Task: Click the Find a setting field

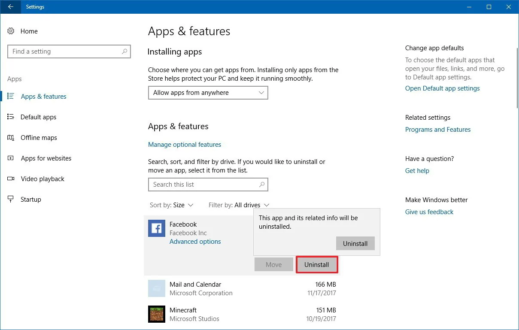Action: (69, 51)
